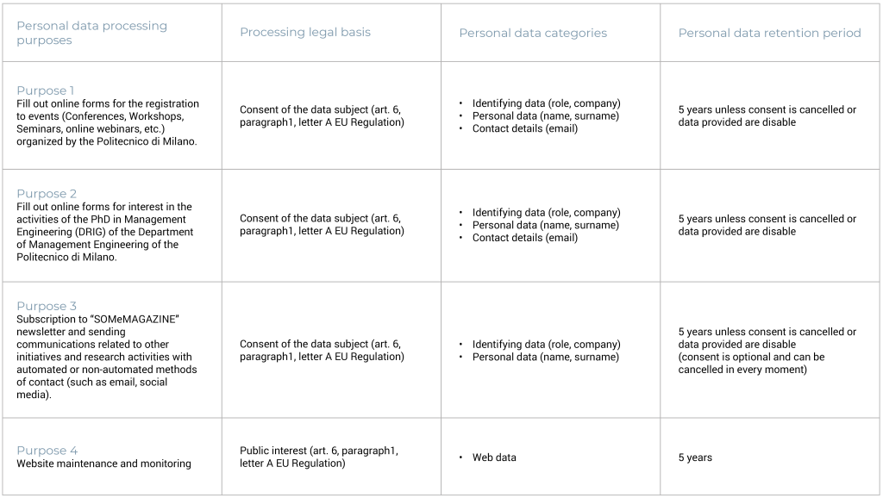Select "Contact details (email)" bullet in Purpose 2 row
The image size is (883, 498).
[x=524, y=238]
